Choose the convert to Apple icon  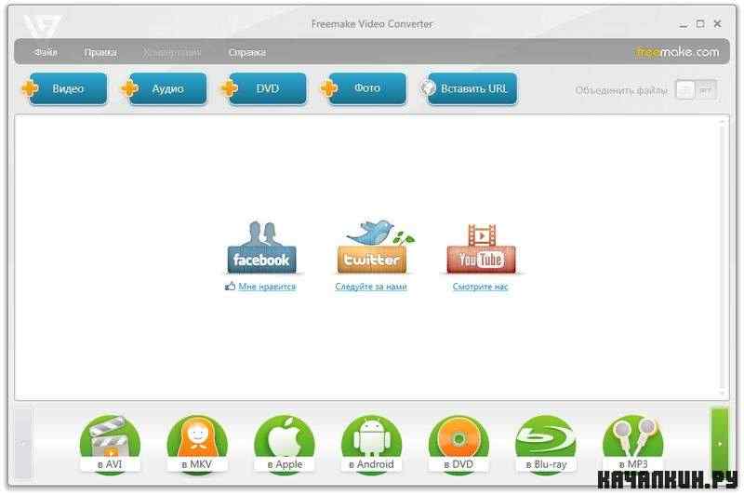285,443
